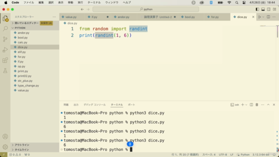
Task: Expand the Outline section
Action: (x=35, y=145)
